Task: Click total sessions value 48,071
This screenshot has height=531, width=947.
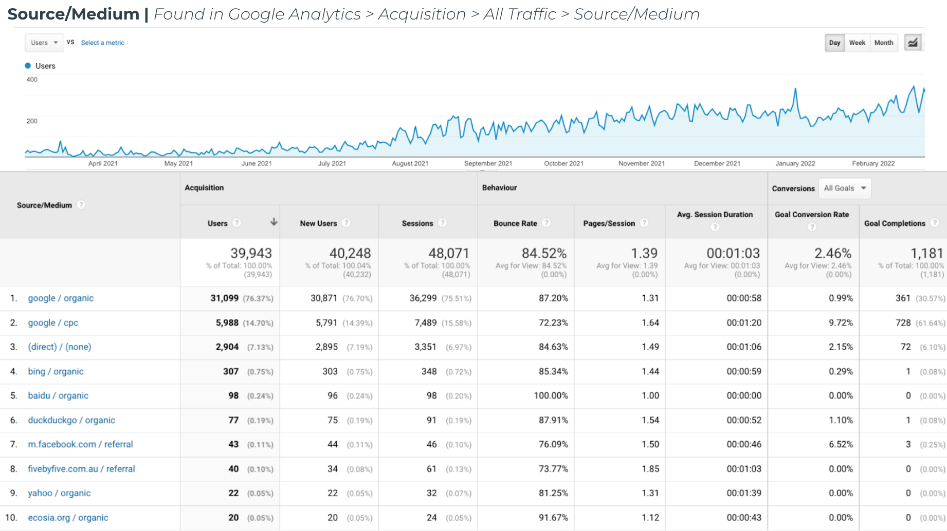Action: click(449, 253)
